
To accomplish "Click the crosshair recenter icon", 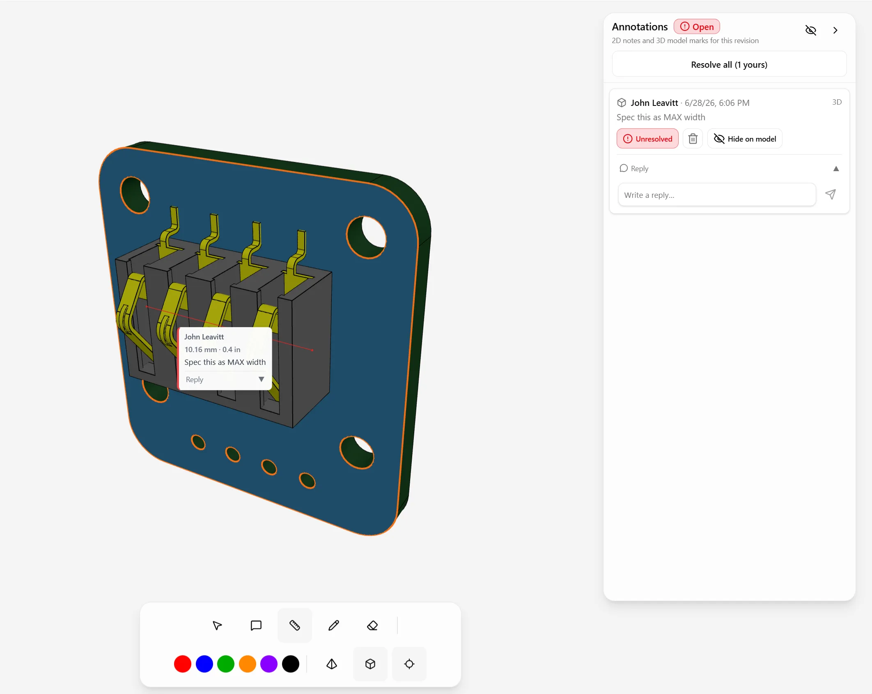I will pyautogui.click(x=409, y=664).
